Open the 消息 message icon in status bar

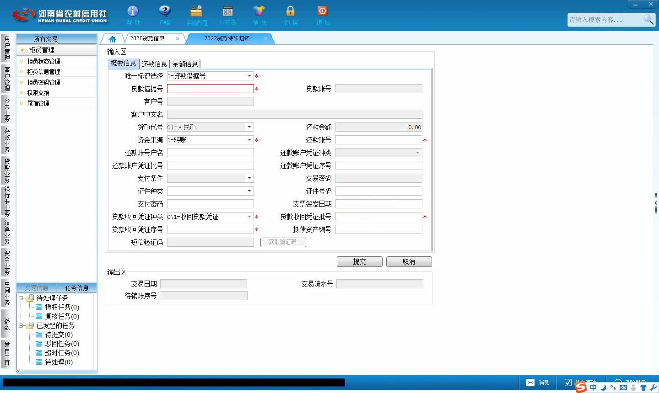pyautogui.click(x=530, y=382)
